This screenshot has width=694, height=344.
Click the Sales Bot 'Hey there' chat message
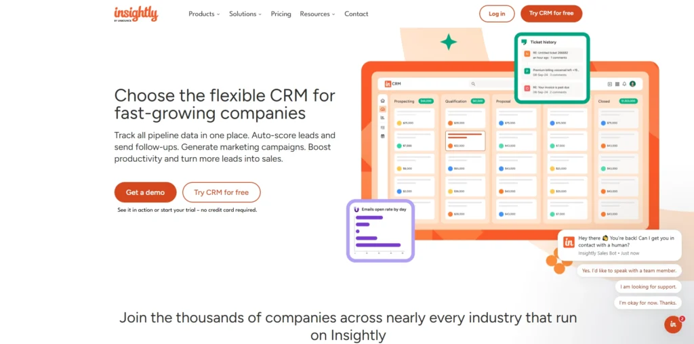point(619,245)
